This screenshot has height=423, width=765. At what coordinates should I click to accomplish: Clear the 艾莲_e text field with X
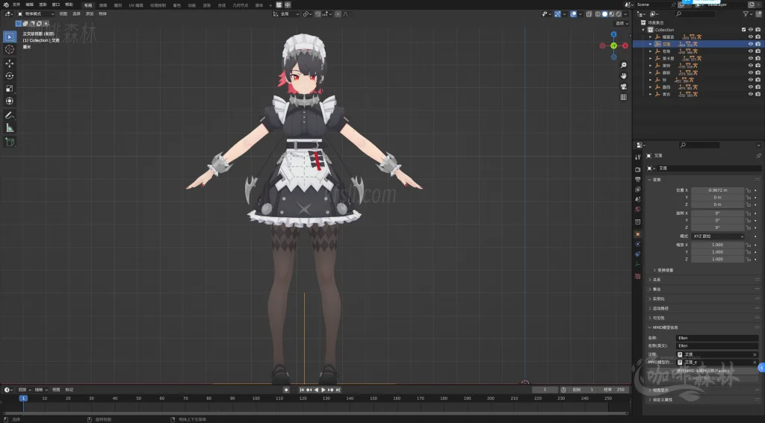tap(755, 363)
